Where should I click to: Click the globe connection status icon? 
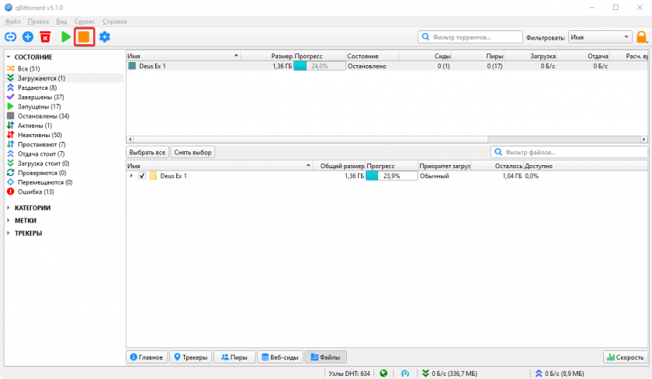[x=383, y=373]
